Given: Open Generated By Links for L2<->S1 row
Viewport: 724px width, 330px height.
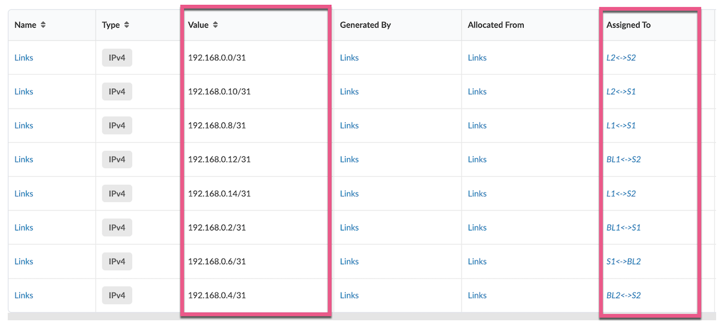Looking at the screenshot, I should click(349, 92).
